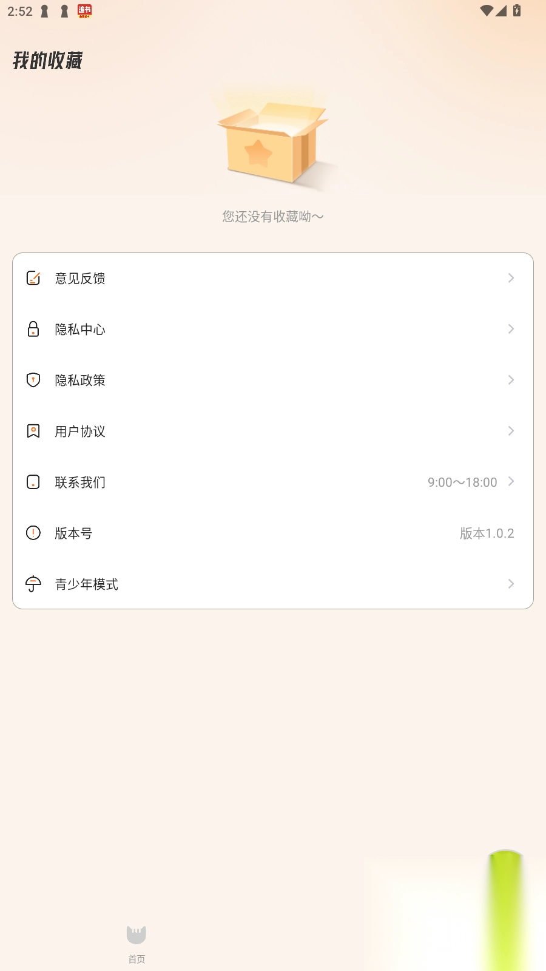Click the user agreement bookmark icon
Viewport: 546px width, 971px height.
click(x=33, y=431)
